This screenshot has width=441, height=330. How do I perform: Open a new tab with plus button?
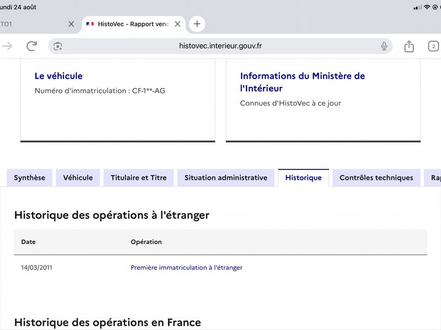[x=197, y=24]
